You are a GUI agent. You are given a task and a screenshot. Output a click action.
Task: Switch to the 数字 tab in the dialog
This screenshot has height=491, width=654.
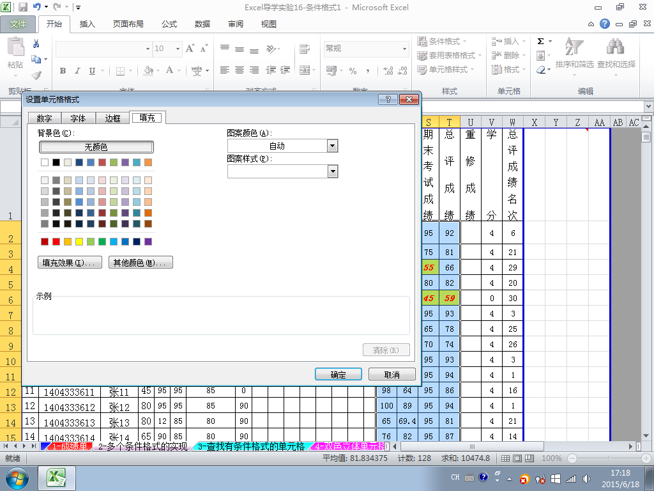click(44, 118)
